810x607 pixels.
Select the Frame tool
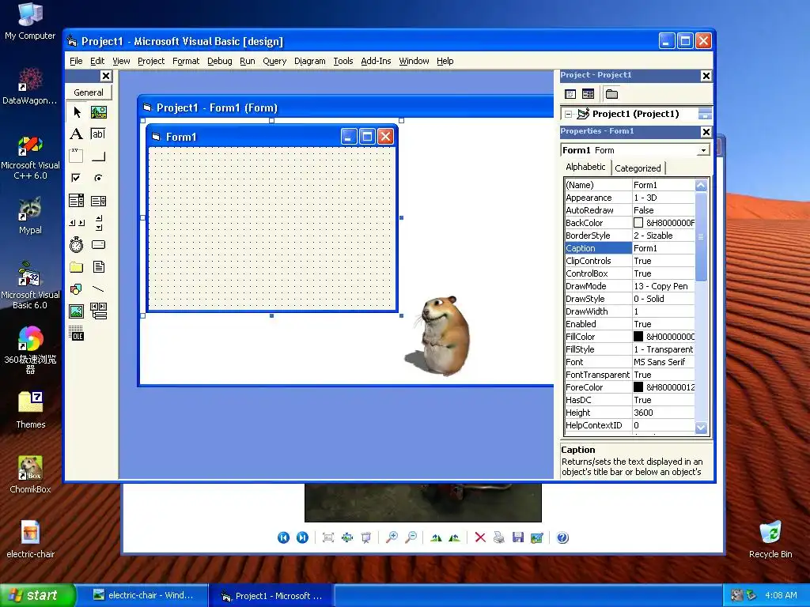click(x=77, y=156)
